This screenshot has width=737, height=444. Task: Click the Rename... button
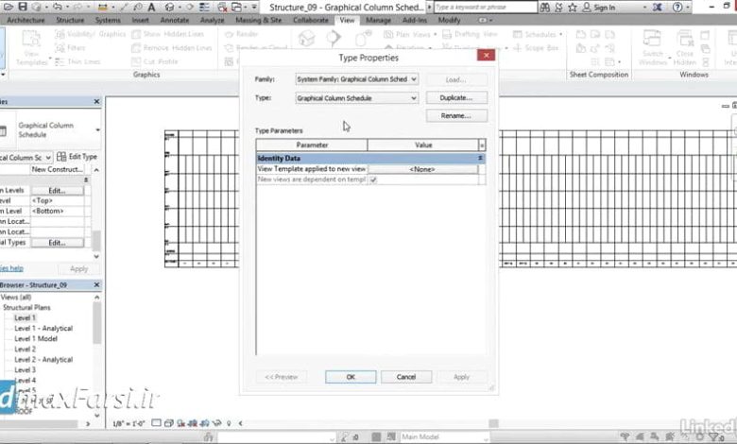456,115
